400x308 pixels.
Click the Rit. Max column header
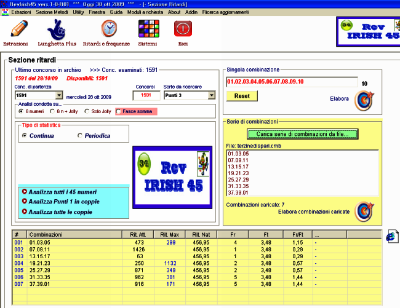[170, 235]
